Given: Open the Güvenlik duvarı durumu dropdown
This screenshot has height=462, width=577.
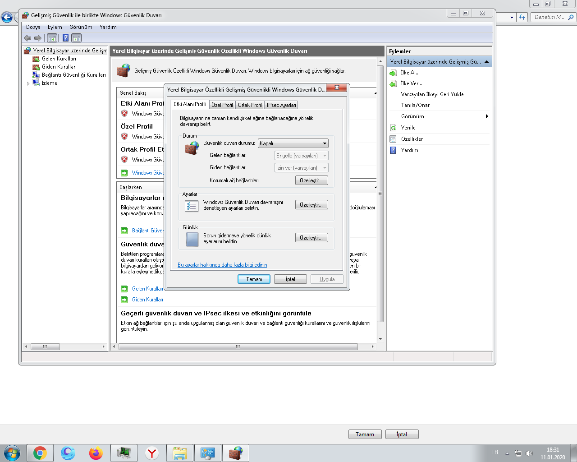Looking at the screenshot, I should coord(293,143).
